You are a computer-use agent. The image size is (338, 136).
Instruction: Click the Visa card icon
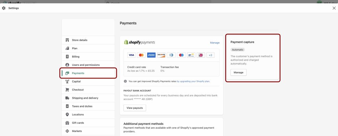pyautogui.click(x=131, y=55)
